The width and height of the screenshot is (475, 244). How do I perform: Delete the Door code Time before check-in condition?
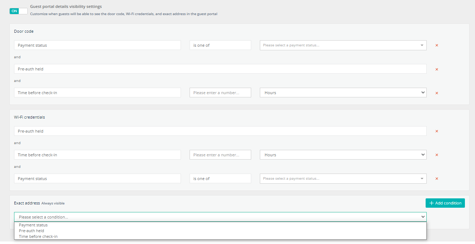tap(437, 93)
